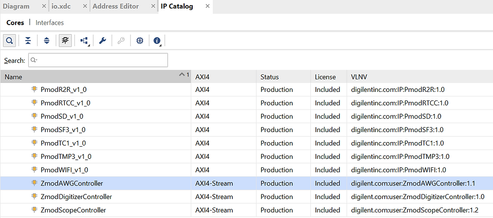
Task: Click the IP icon beside PmodTC1_v1_0
Action: [x=34, y=143]
